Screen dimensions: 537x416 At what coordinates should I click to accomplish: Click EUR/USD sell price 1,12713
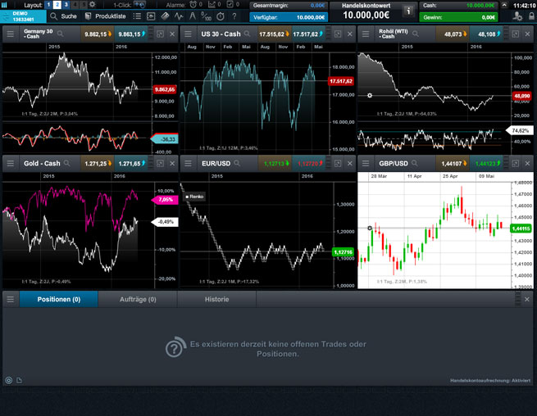[x=275, y=164]
